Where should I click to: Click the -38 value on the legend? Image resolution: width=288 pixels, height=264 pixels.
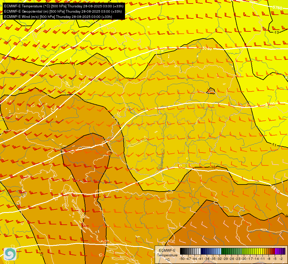(207, 259)
